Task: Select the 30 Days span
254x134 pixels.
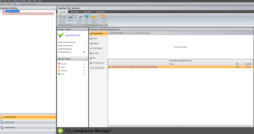Action: coord(103,22)
